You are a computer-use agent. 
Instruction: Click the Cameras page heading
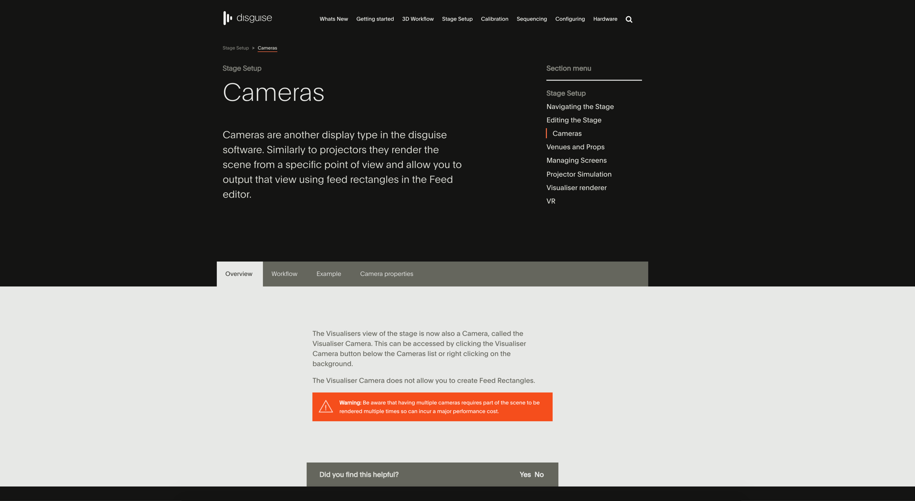(x=273, y=92)
